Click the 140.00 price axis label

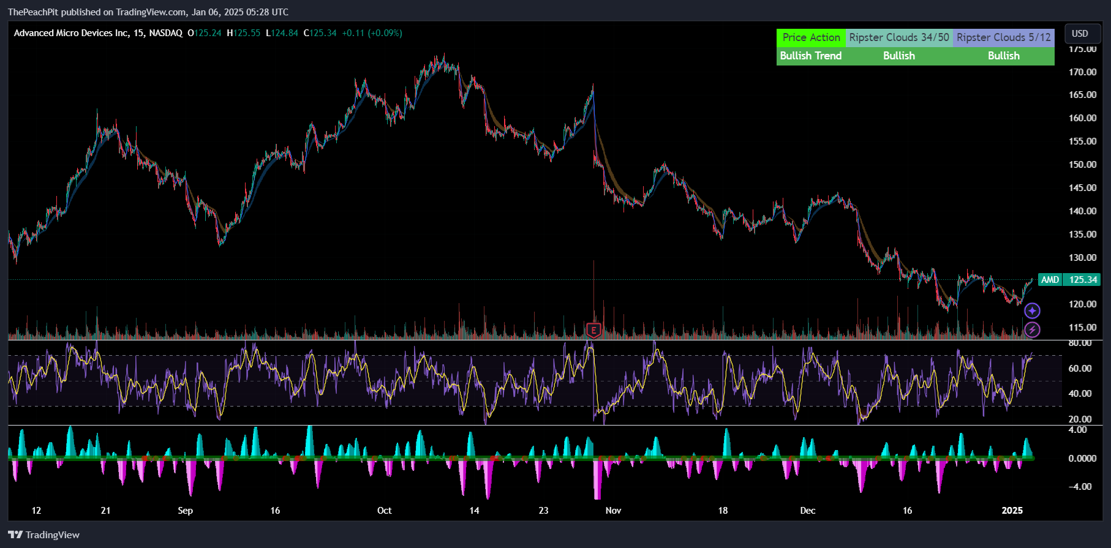(1082, 211)
